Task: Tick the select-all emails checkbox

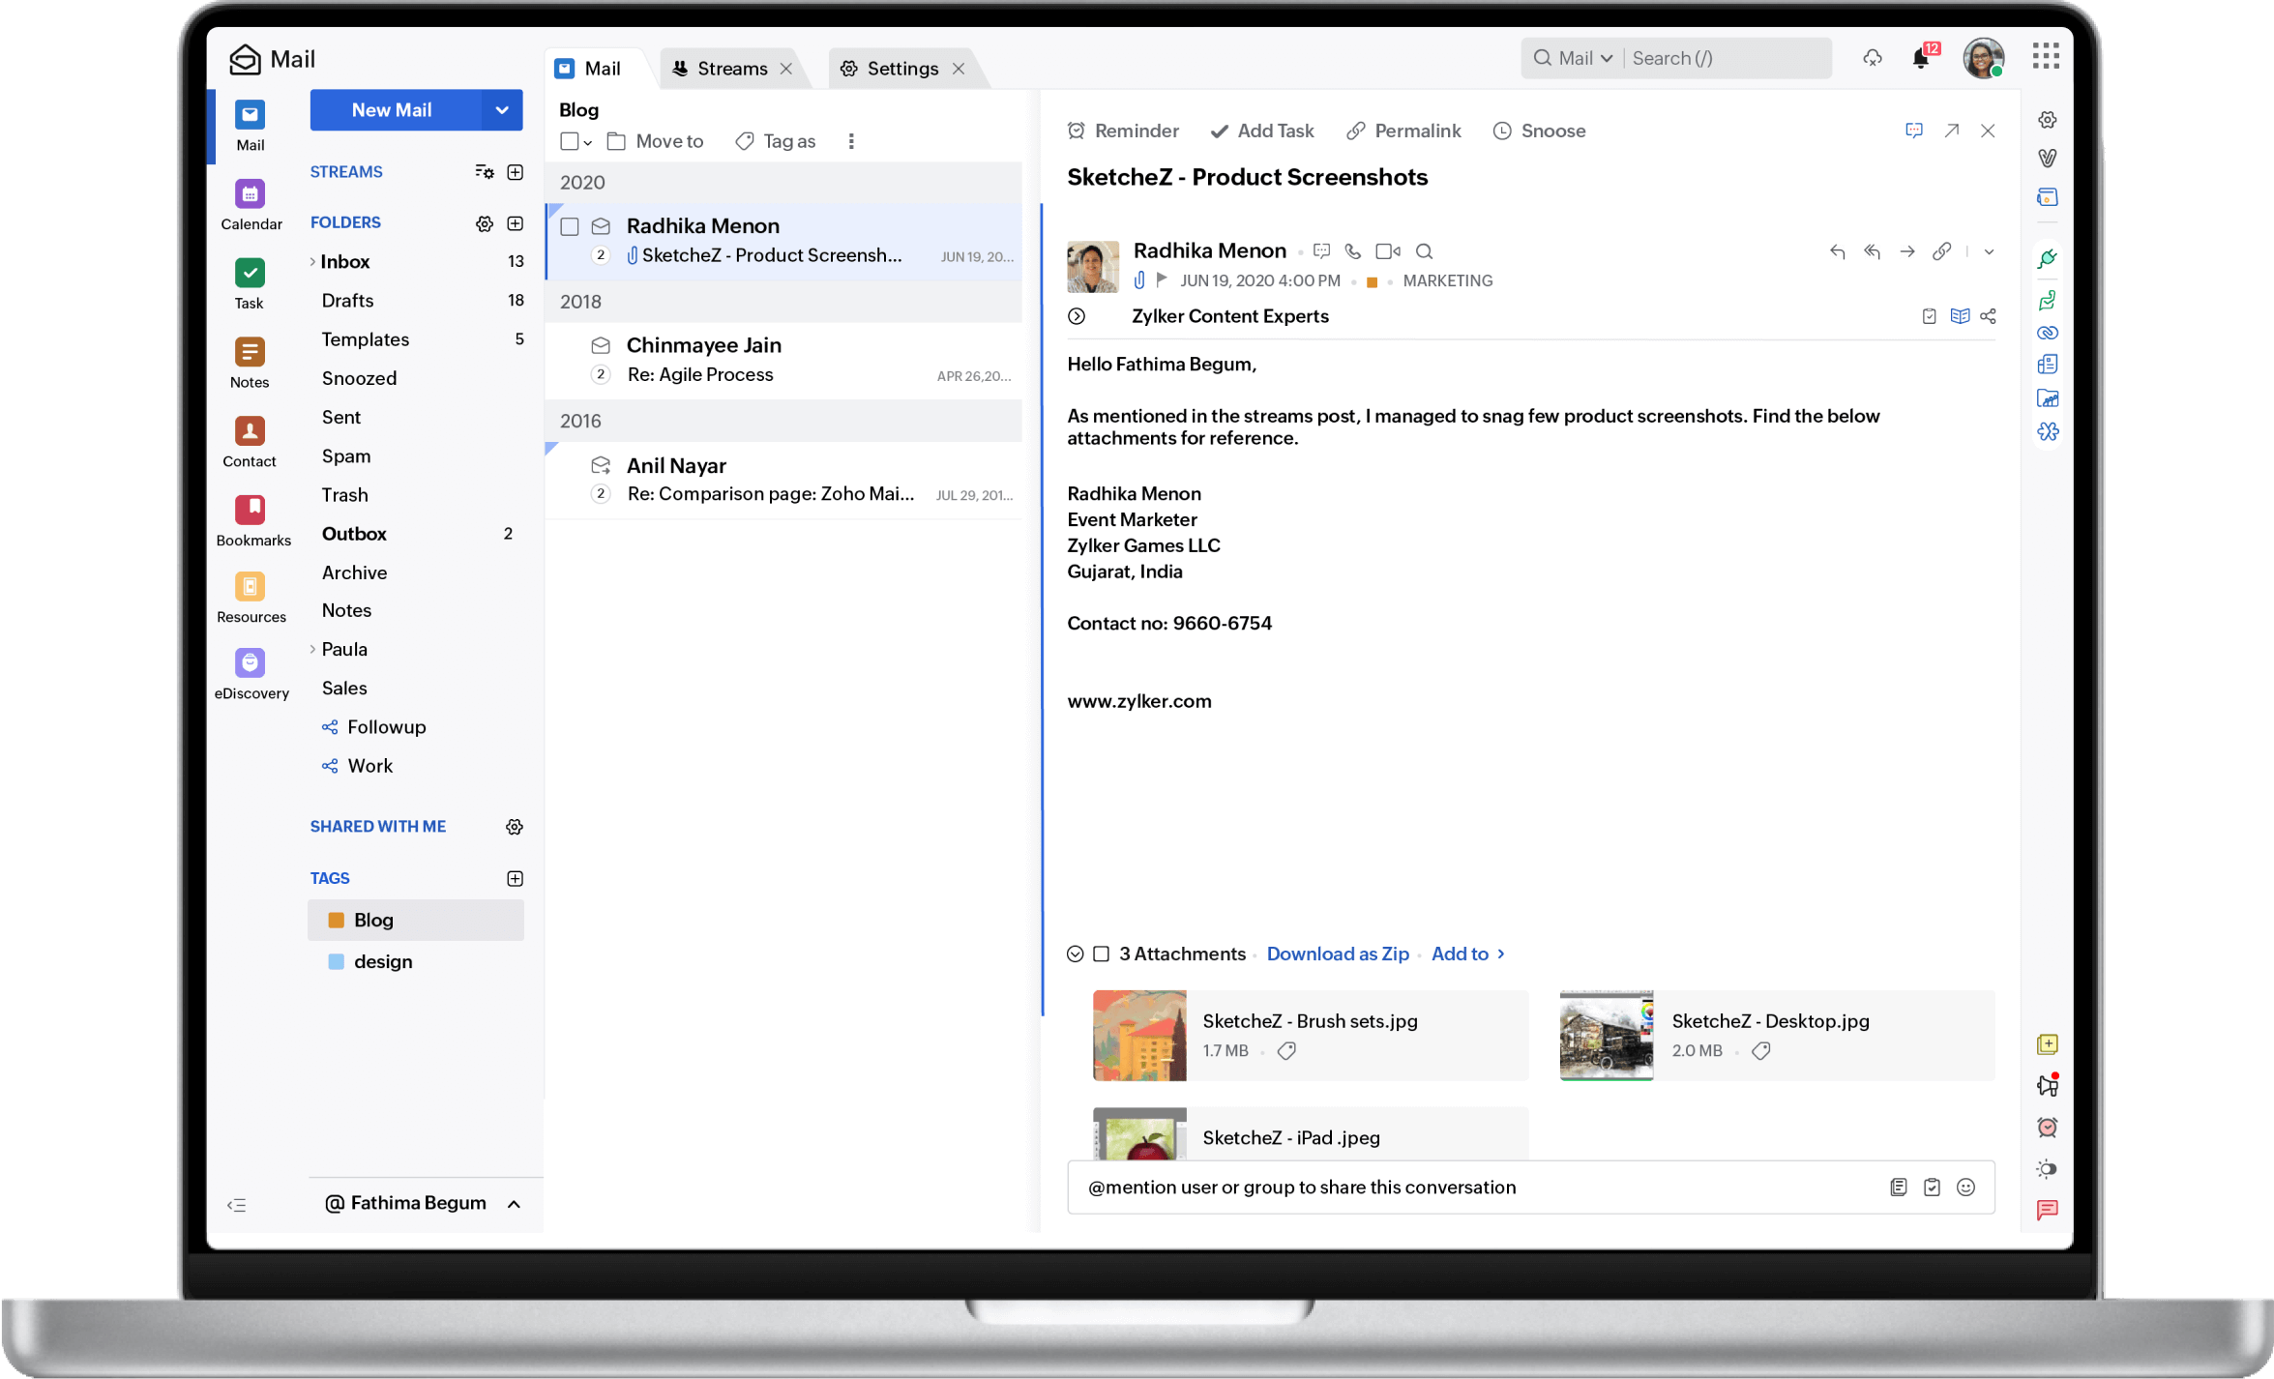Action: click(x=570, y=141)
